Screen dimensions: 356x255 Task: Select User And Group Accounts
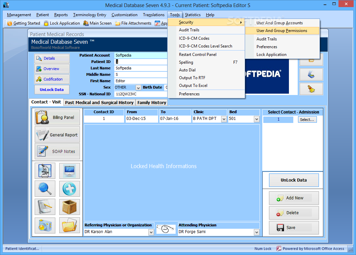(x=283, y=23)
